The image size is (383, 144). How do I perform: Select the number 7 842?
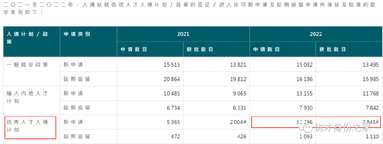click(x=372, y=108)
